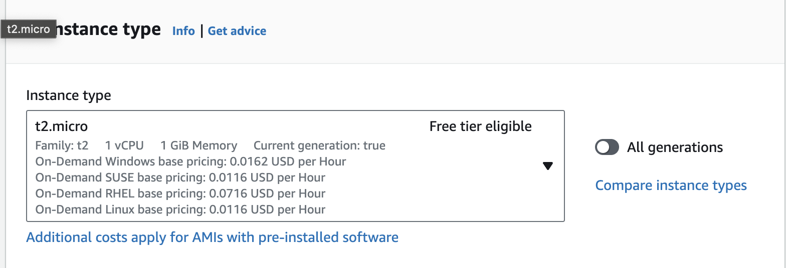Click the Free tier eligible label
Viewport: 786px width, 268px height.
point(480,127)
